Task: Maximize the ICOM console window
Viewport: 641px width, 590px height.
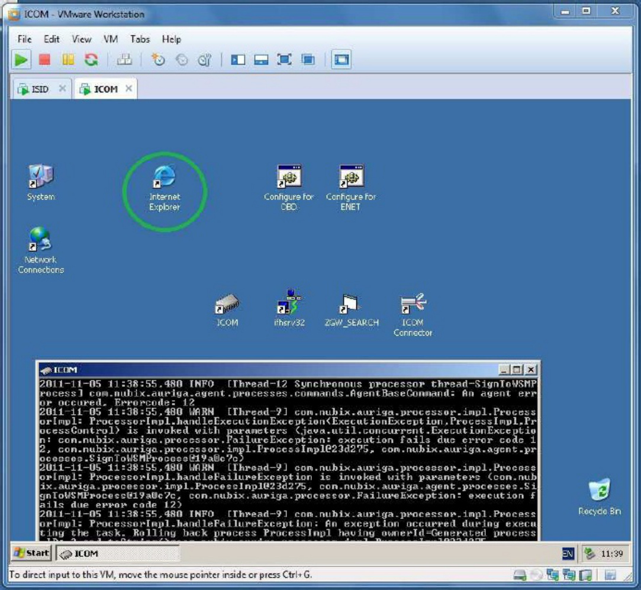Action: click(517, 370)
